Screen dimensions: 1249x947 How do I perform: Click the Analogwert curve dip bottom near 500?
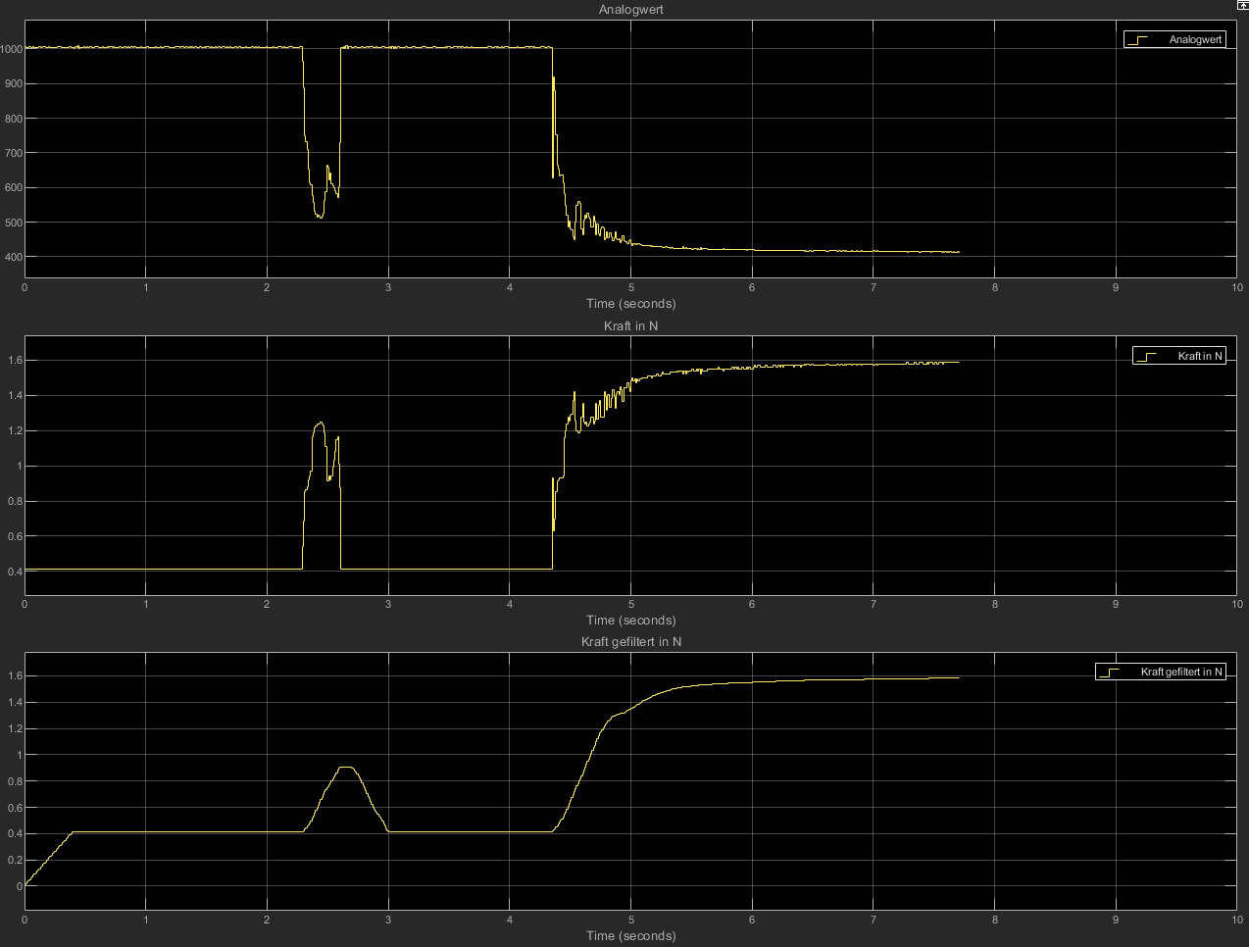[320, 216]
